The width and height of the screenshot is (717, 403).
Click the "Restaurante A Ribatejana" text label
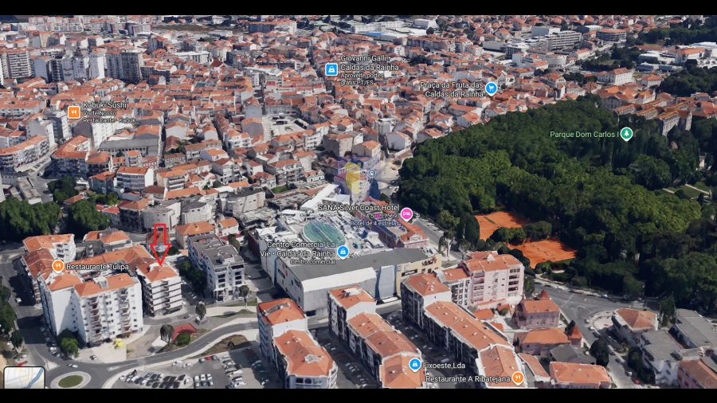[x=468, y=379]
